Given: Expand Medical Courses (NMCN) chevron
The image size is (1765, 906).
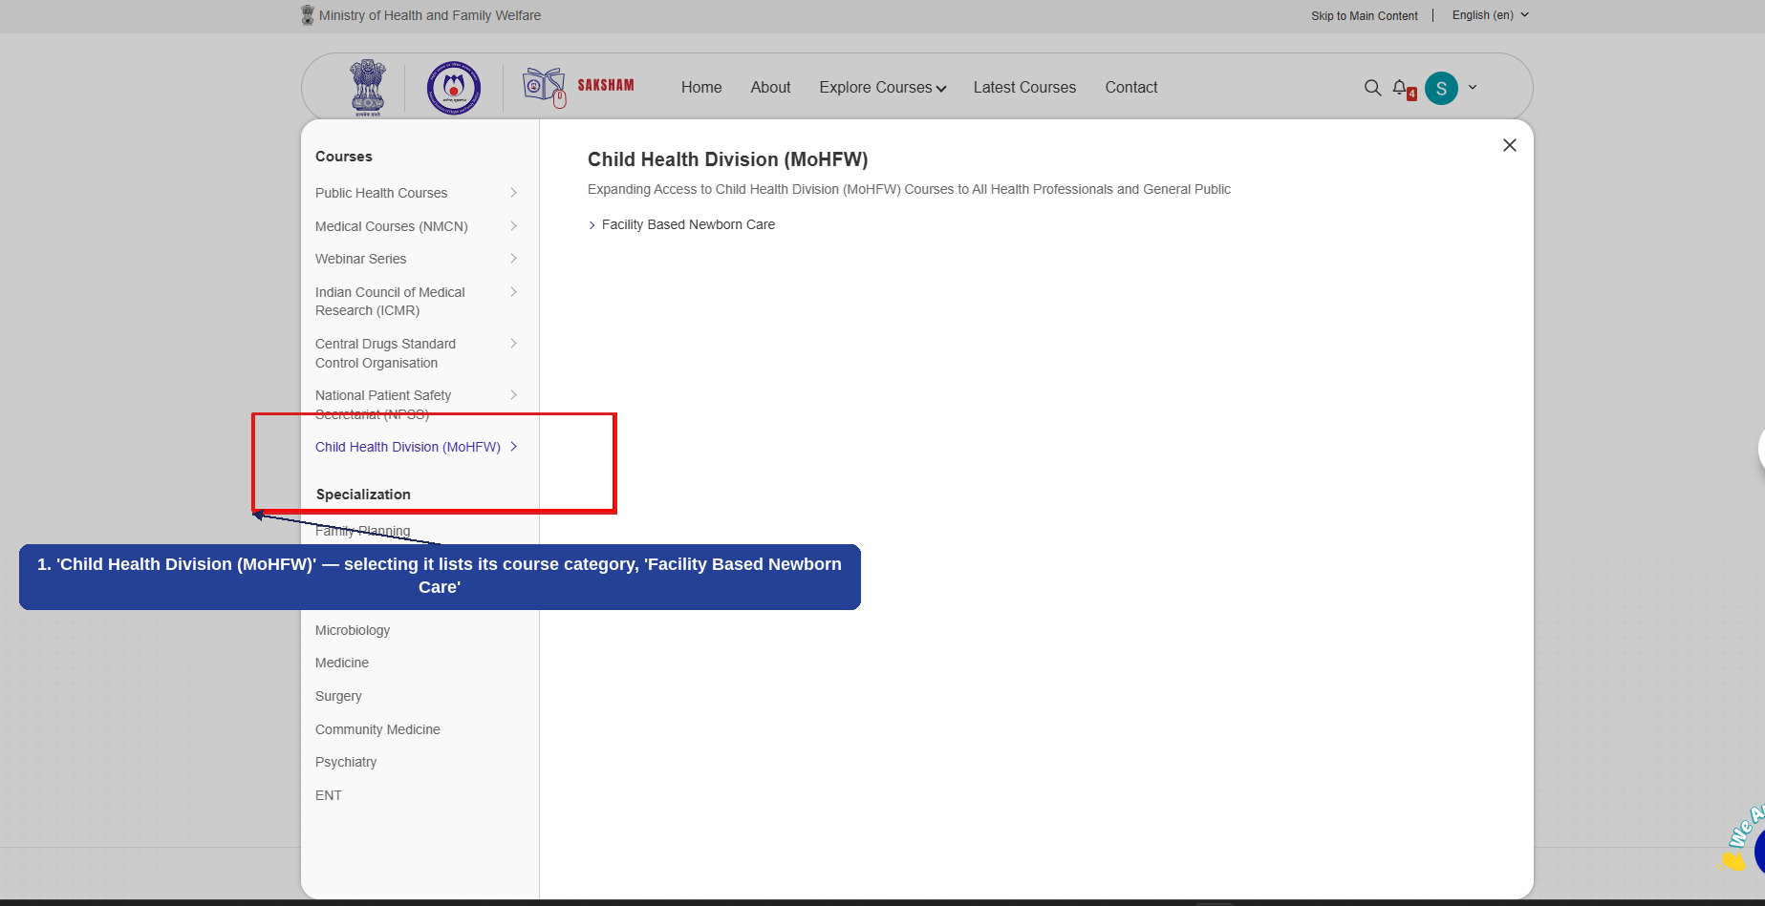Looking at the screenshot, I should 514,226.
